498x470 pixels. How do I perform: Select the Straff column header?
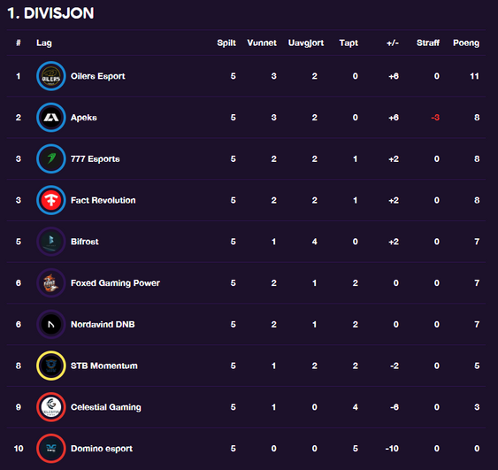pyautogui.click(x=428, y=42)
